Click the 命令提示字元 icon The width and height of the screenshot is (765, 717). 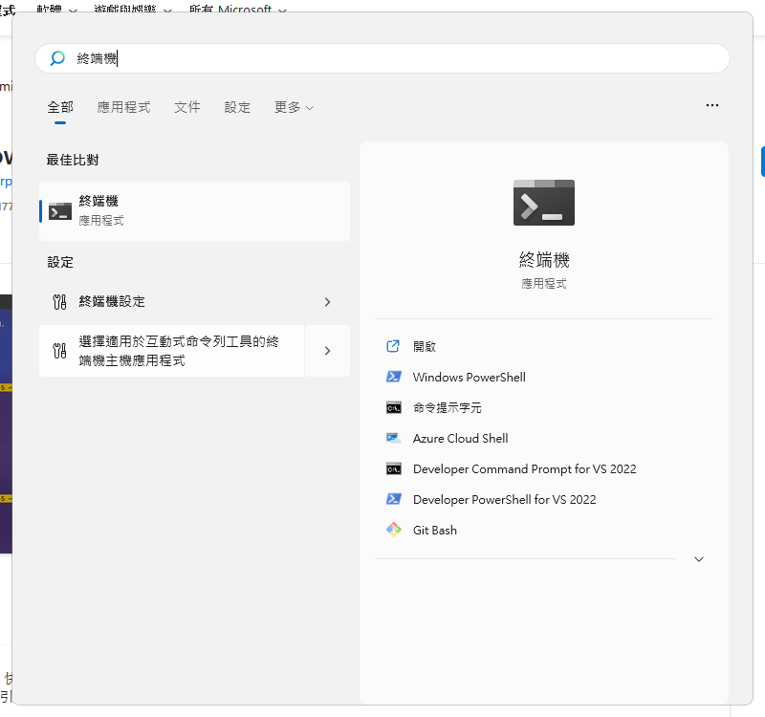pyautogui.click(x=393, y=407)
